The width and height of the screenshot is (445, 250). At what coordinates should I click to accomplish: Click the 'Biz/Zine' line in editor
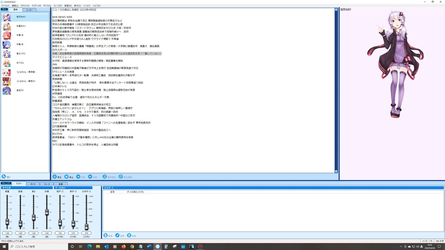[x=57, y=133]
